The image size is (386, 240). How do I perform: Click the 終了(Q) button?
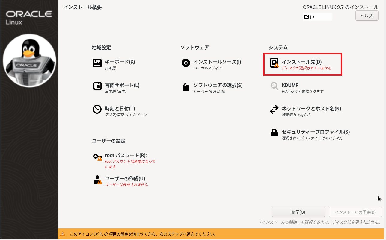point(298,212)
